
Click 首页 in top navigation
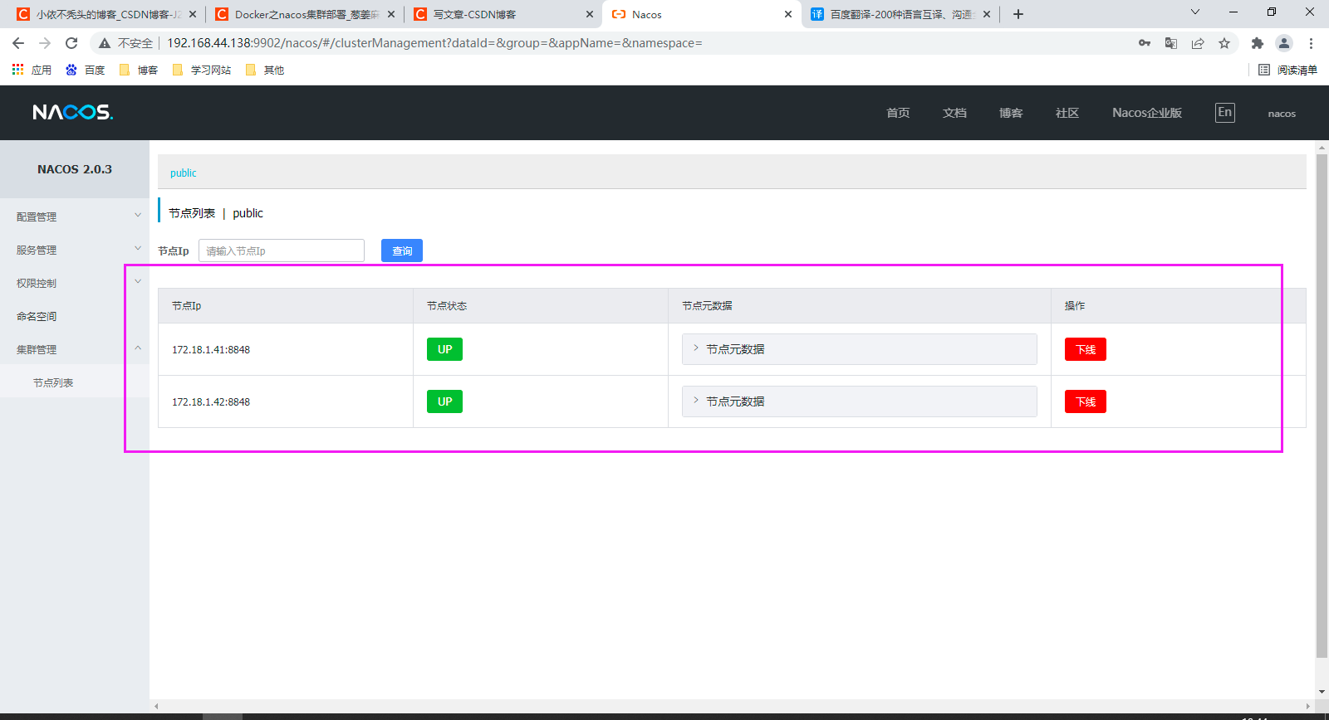(898, 113)
